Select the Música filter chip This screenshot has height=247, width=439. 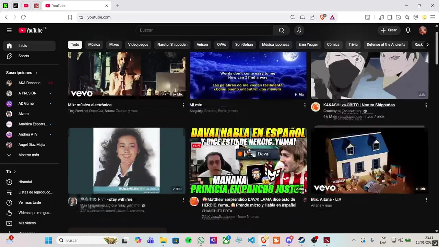94,45
